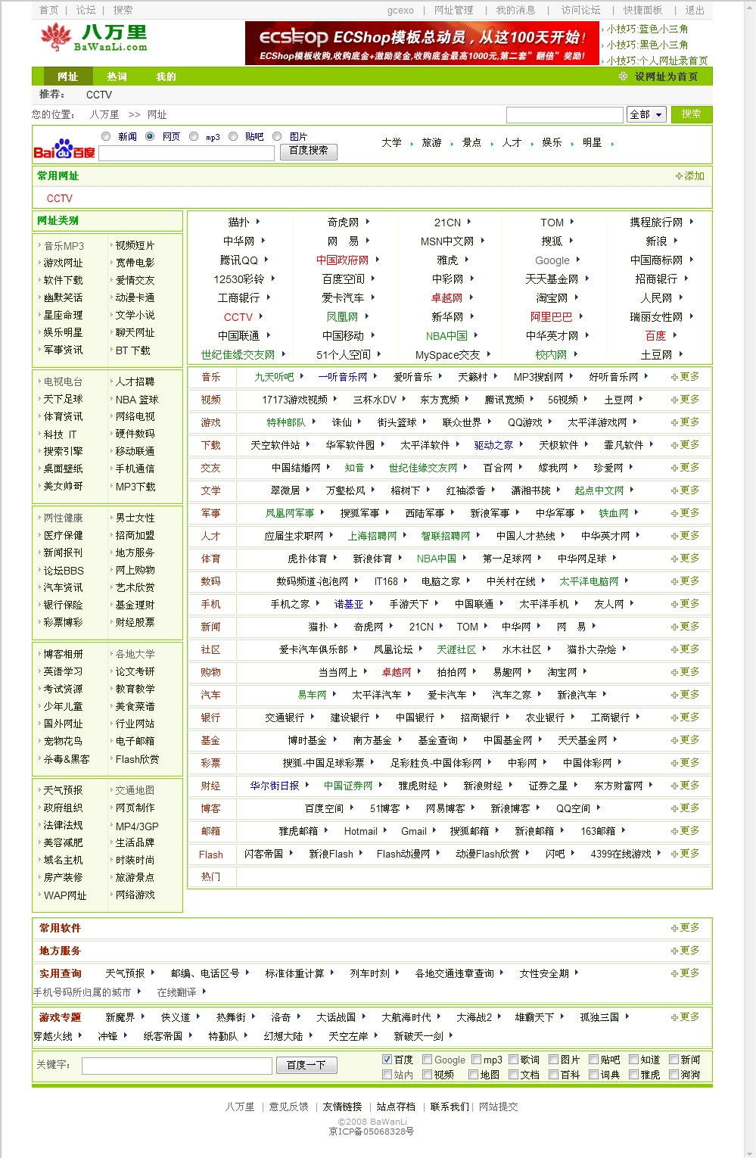Click plus icon in 交友 row's 更多

[674, 468]
